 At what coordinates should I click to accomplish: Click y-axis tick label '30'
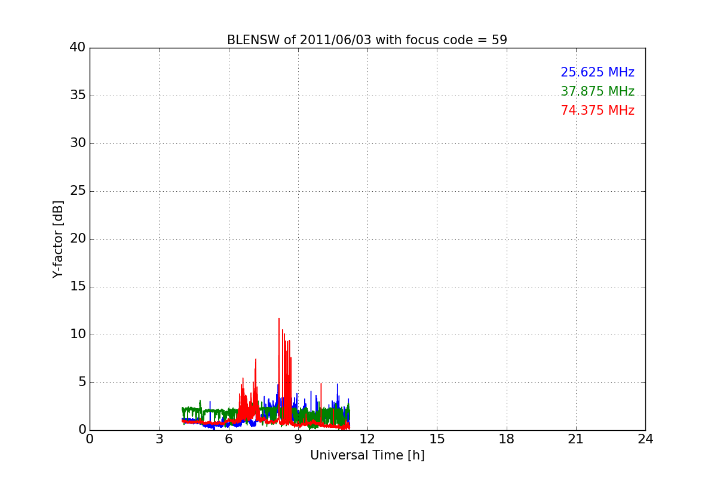[x=78, y=143]
